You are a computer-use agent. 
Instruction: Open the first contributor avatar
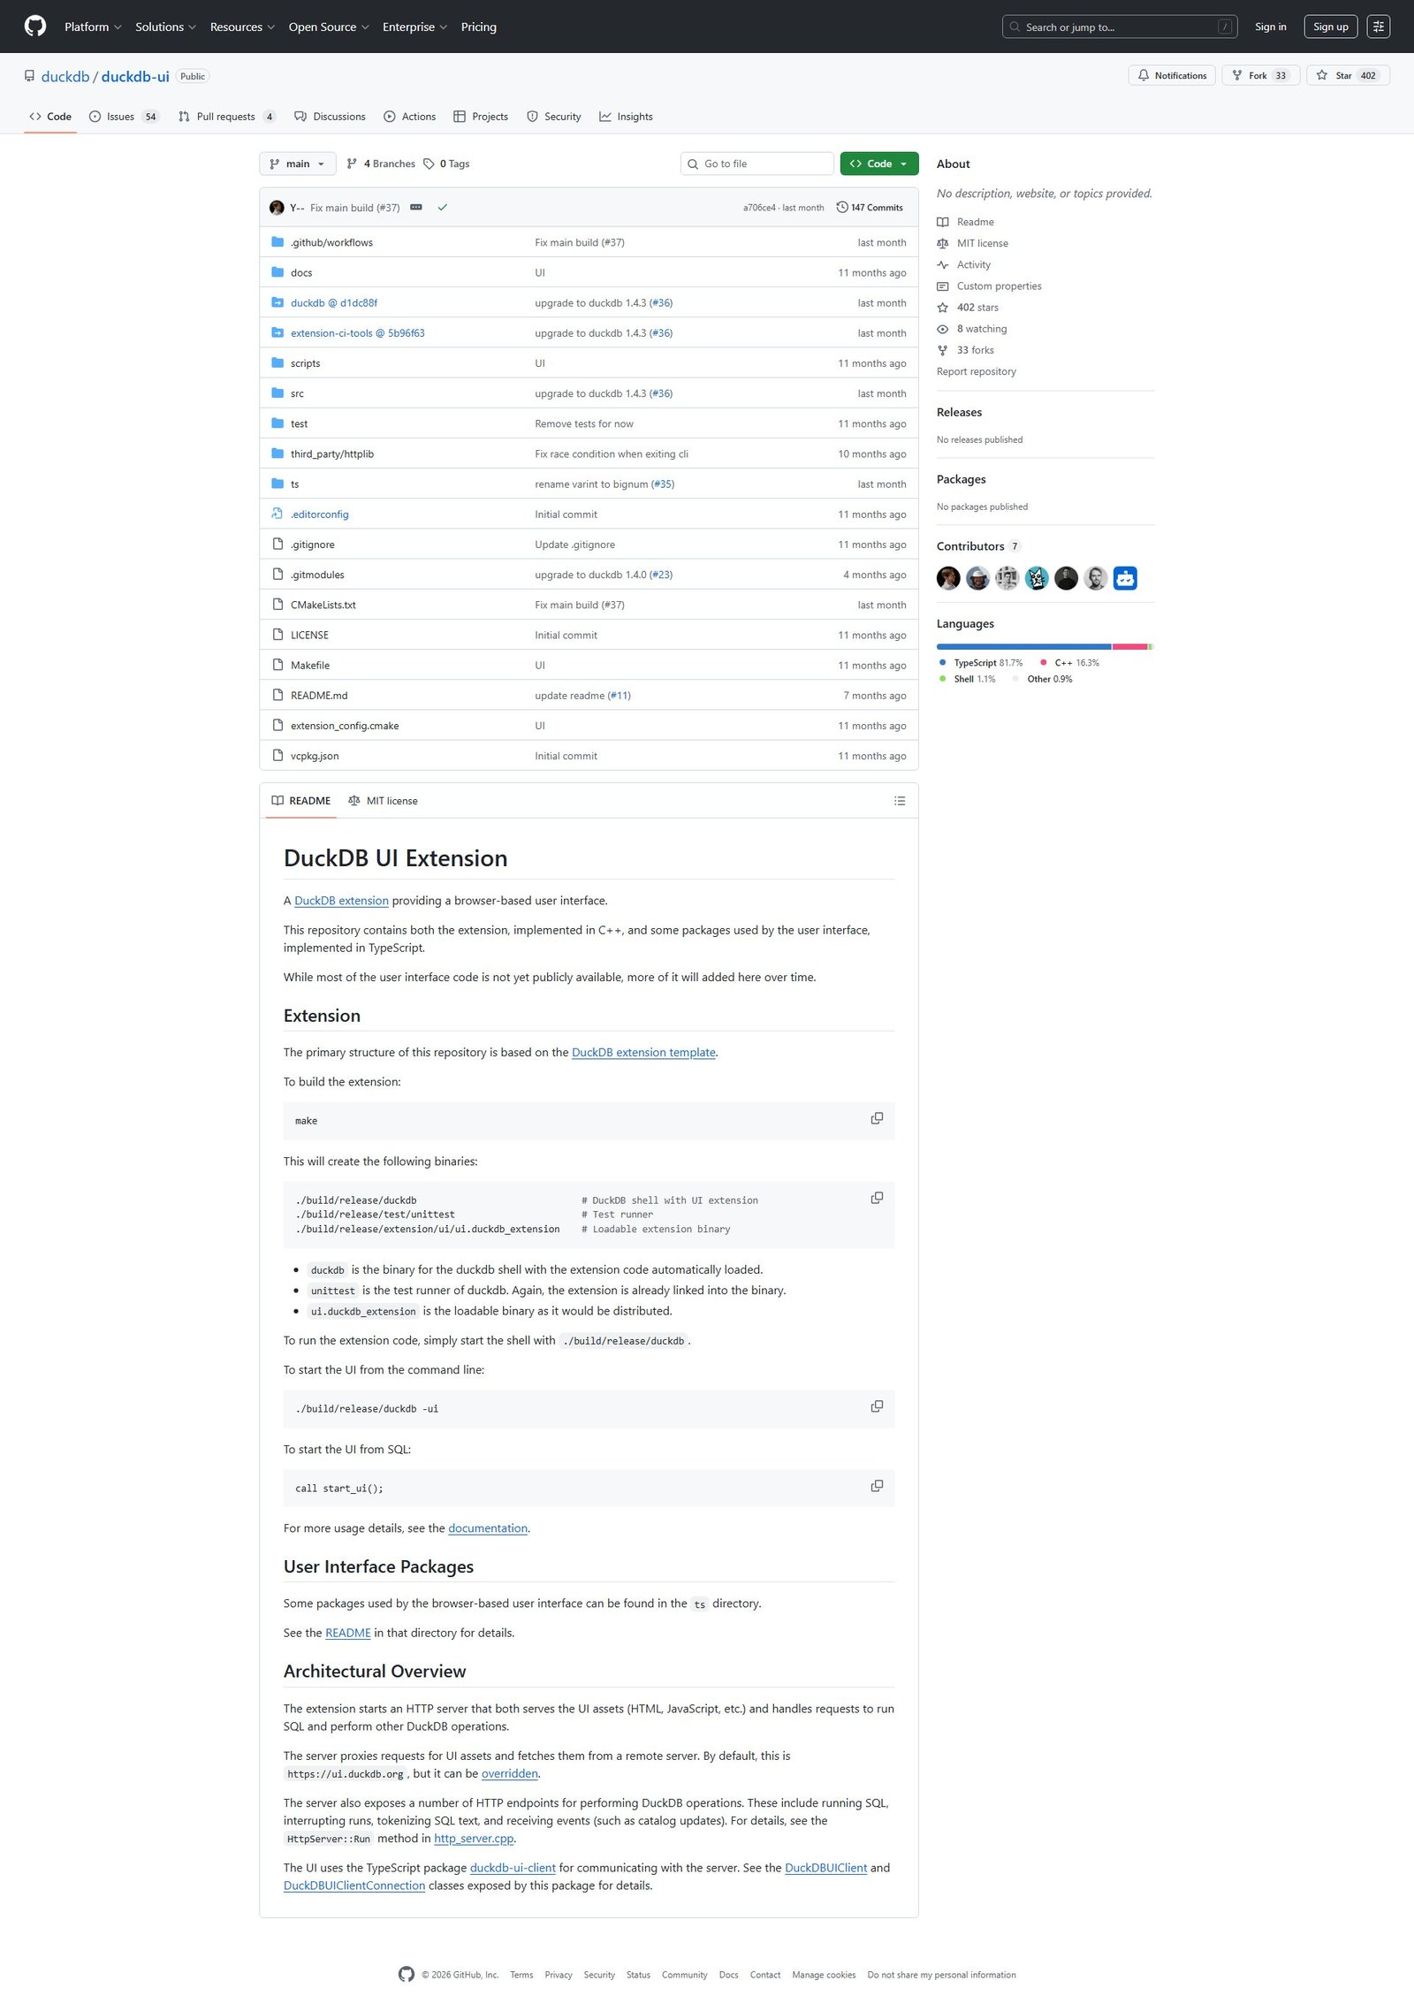coord(948,578)
